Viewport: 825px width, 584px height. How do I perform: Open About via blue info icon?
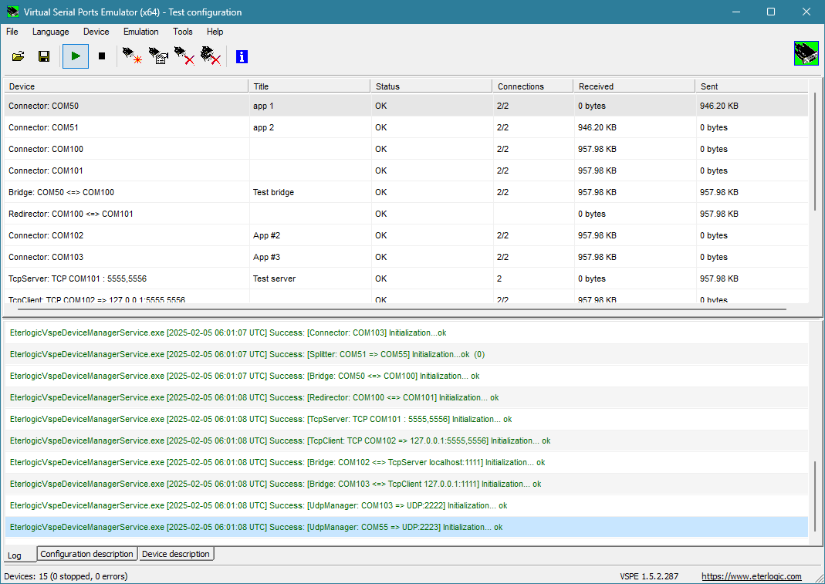242,56
